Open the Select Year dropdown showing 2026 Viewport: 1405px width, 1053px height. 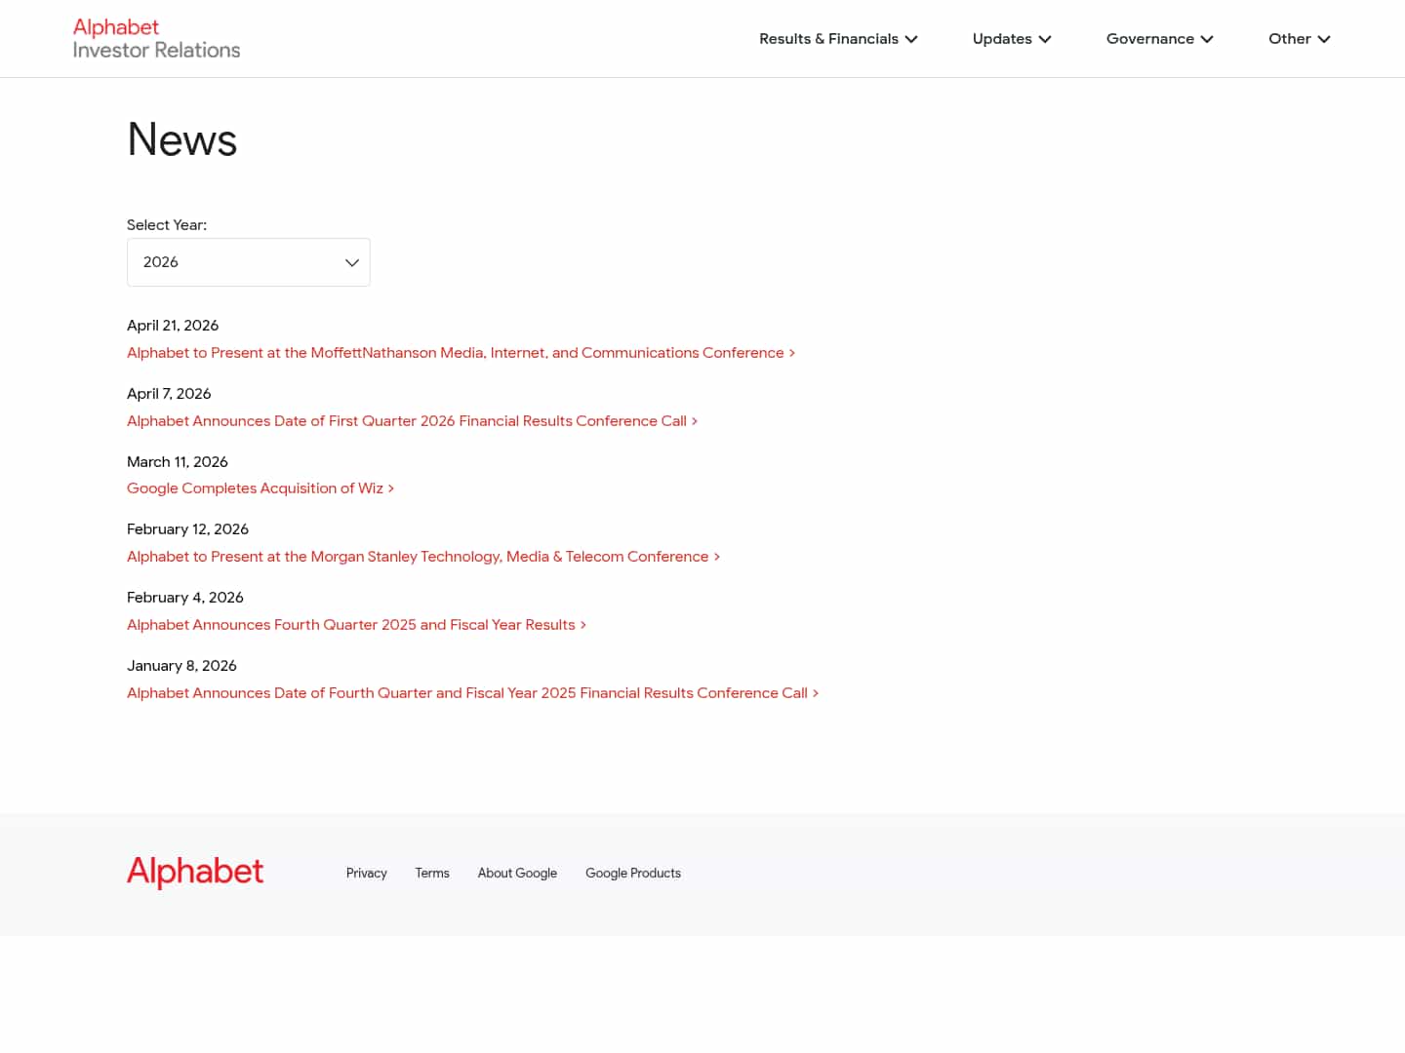[x=248, y=262]
